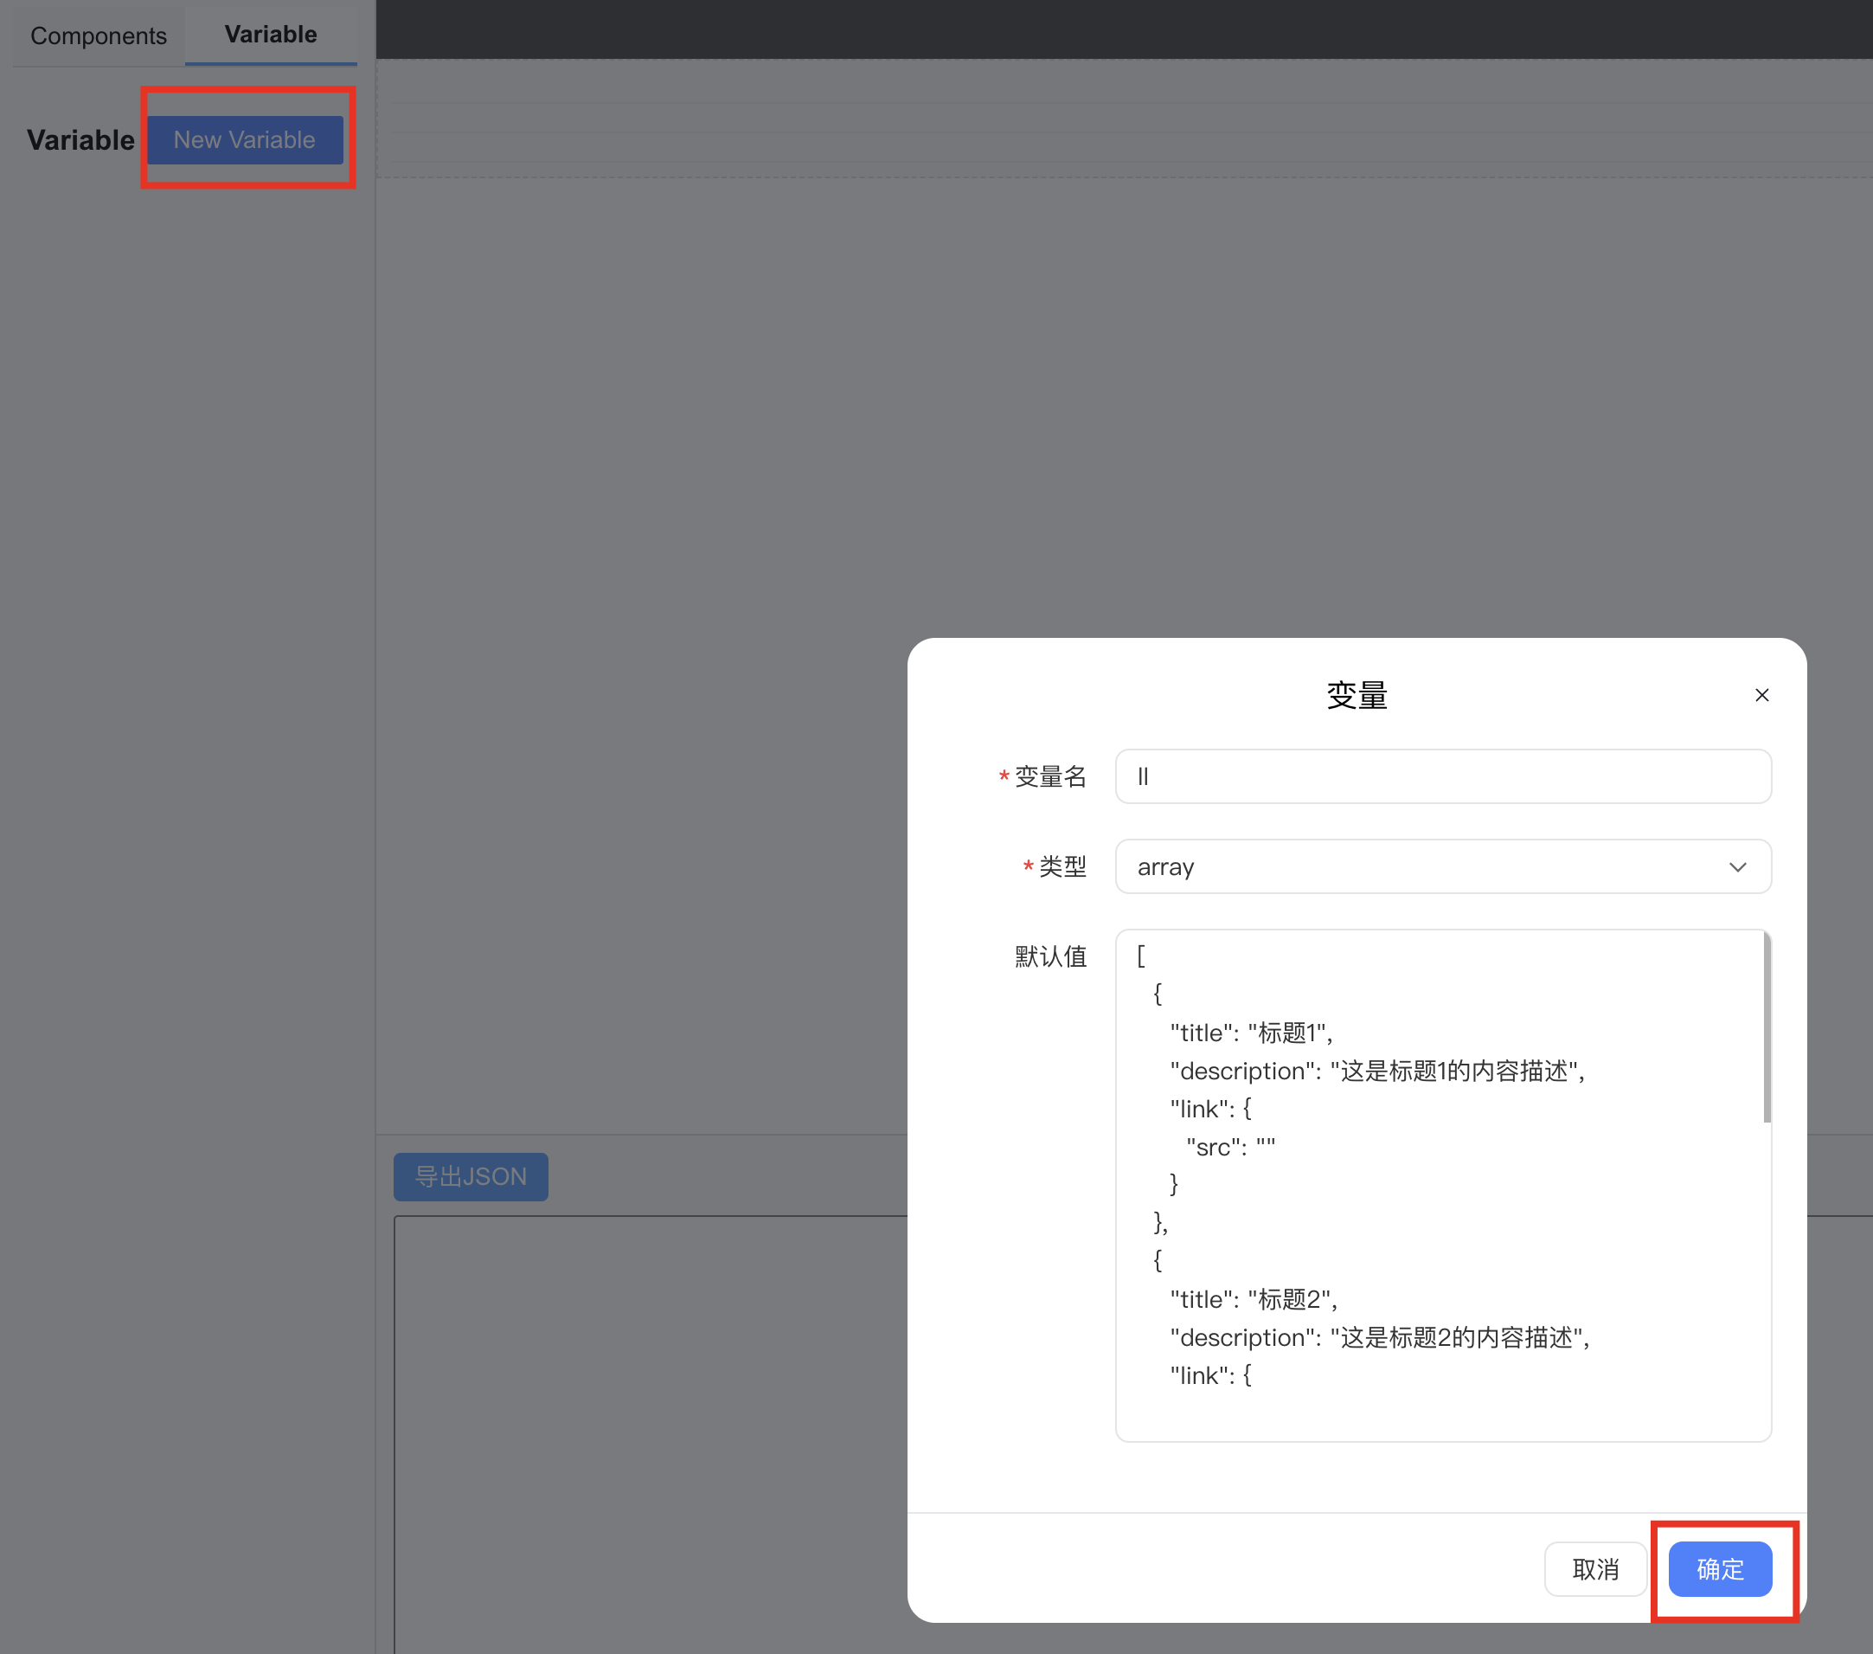Close the 变量 dialog with X icon
The height and width of the screenshot is (1654, 1873).
[1761, 695]
